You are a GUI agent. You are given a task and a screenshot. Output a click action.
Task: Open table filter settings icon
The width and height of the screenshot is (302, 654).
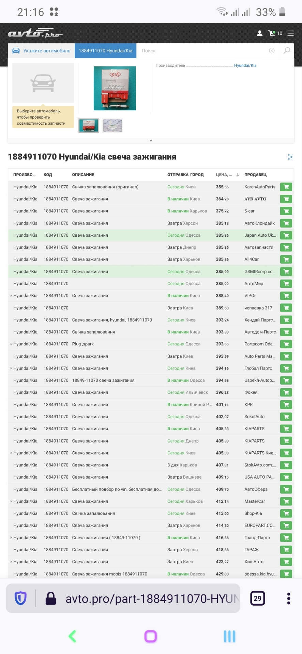click(x=290, y=157)
